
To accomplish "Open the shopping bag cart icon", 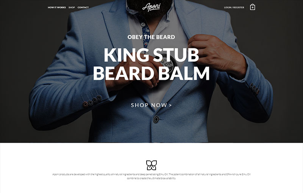I will [252, 7].
